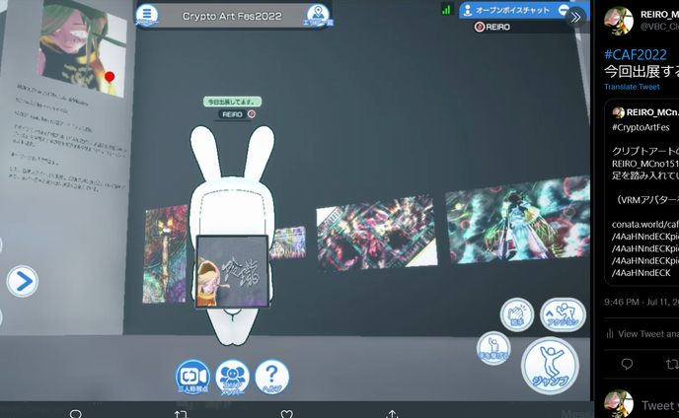Open the Action emote menu
The width and height of the screenshot is (679, 418).
click(x=563, y=314)
